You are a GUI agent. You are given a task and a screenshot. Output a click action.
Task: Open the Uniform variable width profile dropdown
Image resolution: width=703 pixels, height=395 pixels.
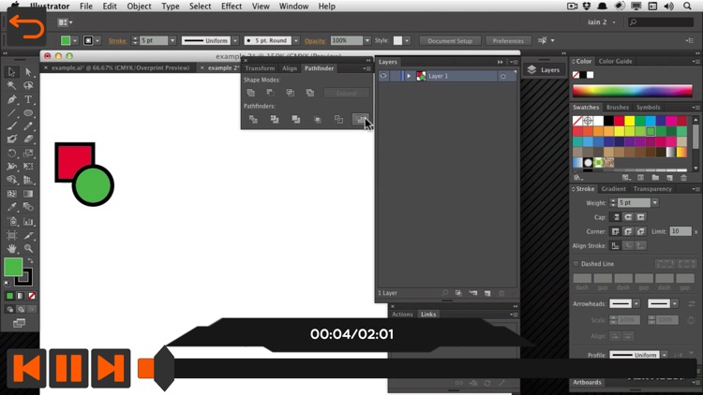point(235,41)
